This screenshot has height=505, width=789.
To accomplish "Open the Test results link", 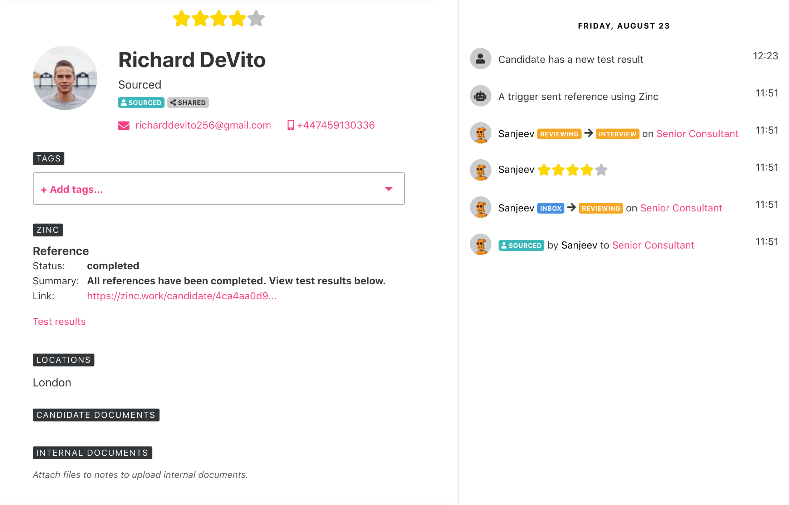I will 59,322.
